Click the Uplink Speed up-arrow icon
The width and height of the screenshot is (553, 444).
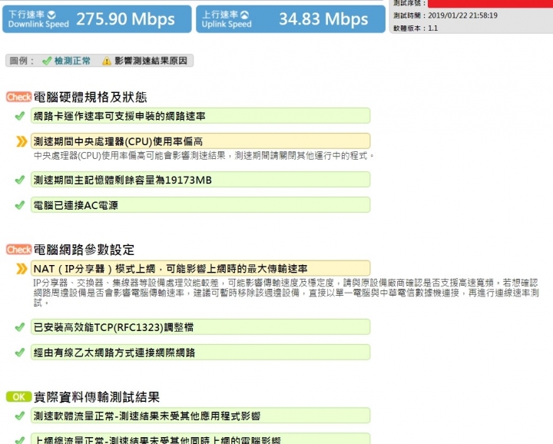[244, 15]
